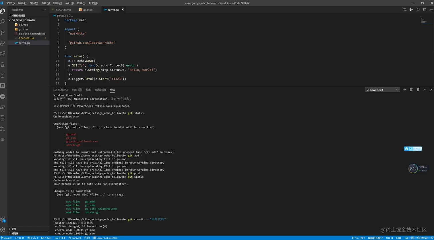
Task: Switch to the README.md tab
Action: (x=63, y=9)
